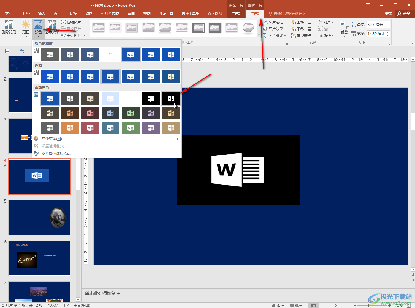Image resolution: width=415 pixels, height=308 pixels.
Task: Open the Corrections (更正) brightness tool
Action: point(26,28)
